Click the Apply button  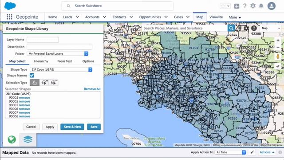pyautogui.click(x=50, y=127)
